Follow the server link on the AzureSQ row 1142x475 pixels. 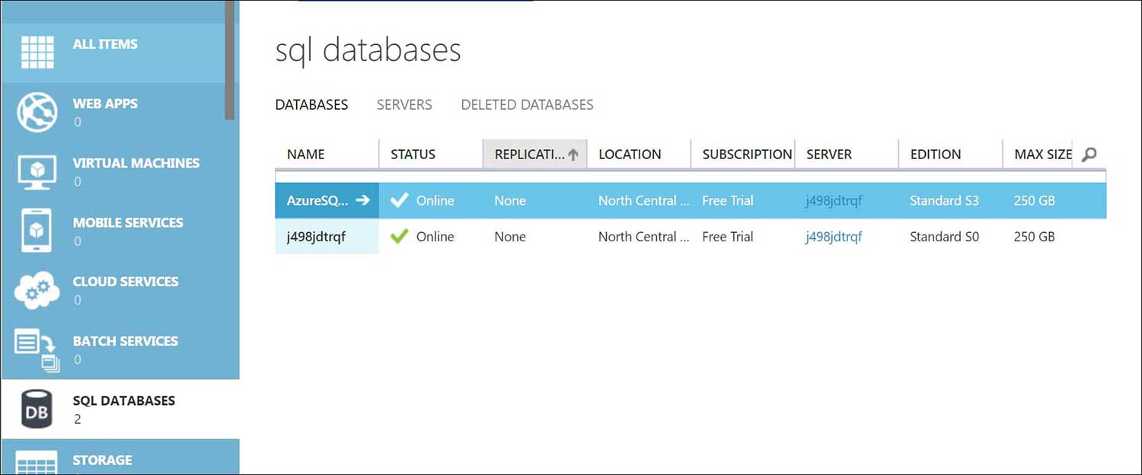point(833,200)
